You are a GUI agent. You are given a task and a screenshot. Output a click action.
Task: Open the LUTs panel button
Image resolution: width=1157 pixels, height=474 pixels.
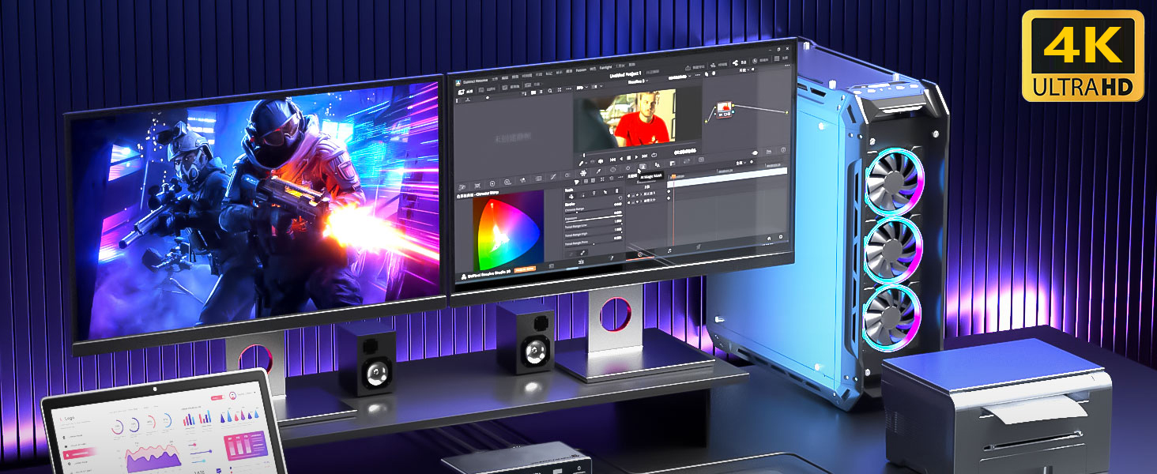pos(488,89)
